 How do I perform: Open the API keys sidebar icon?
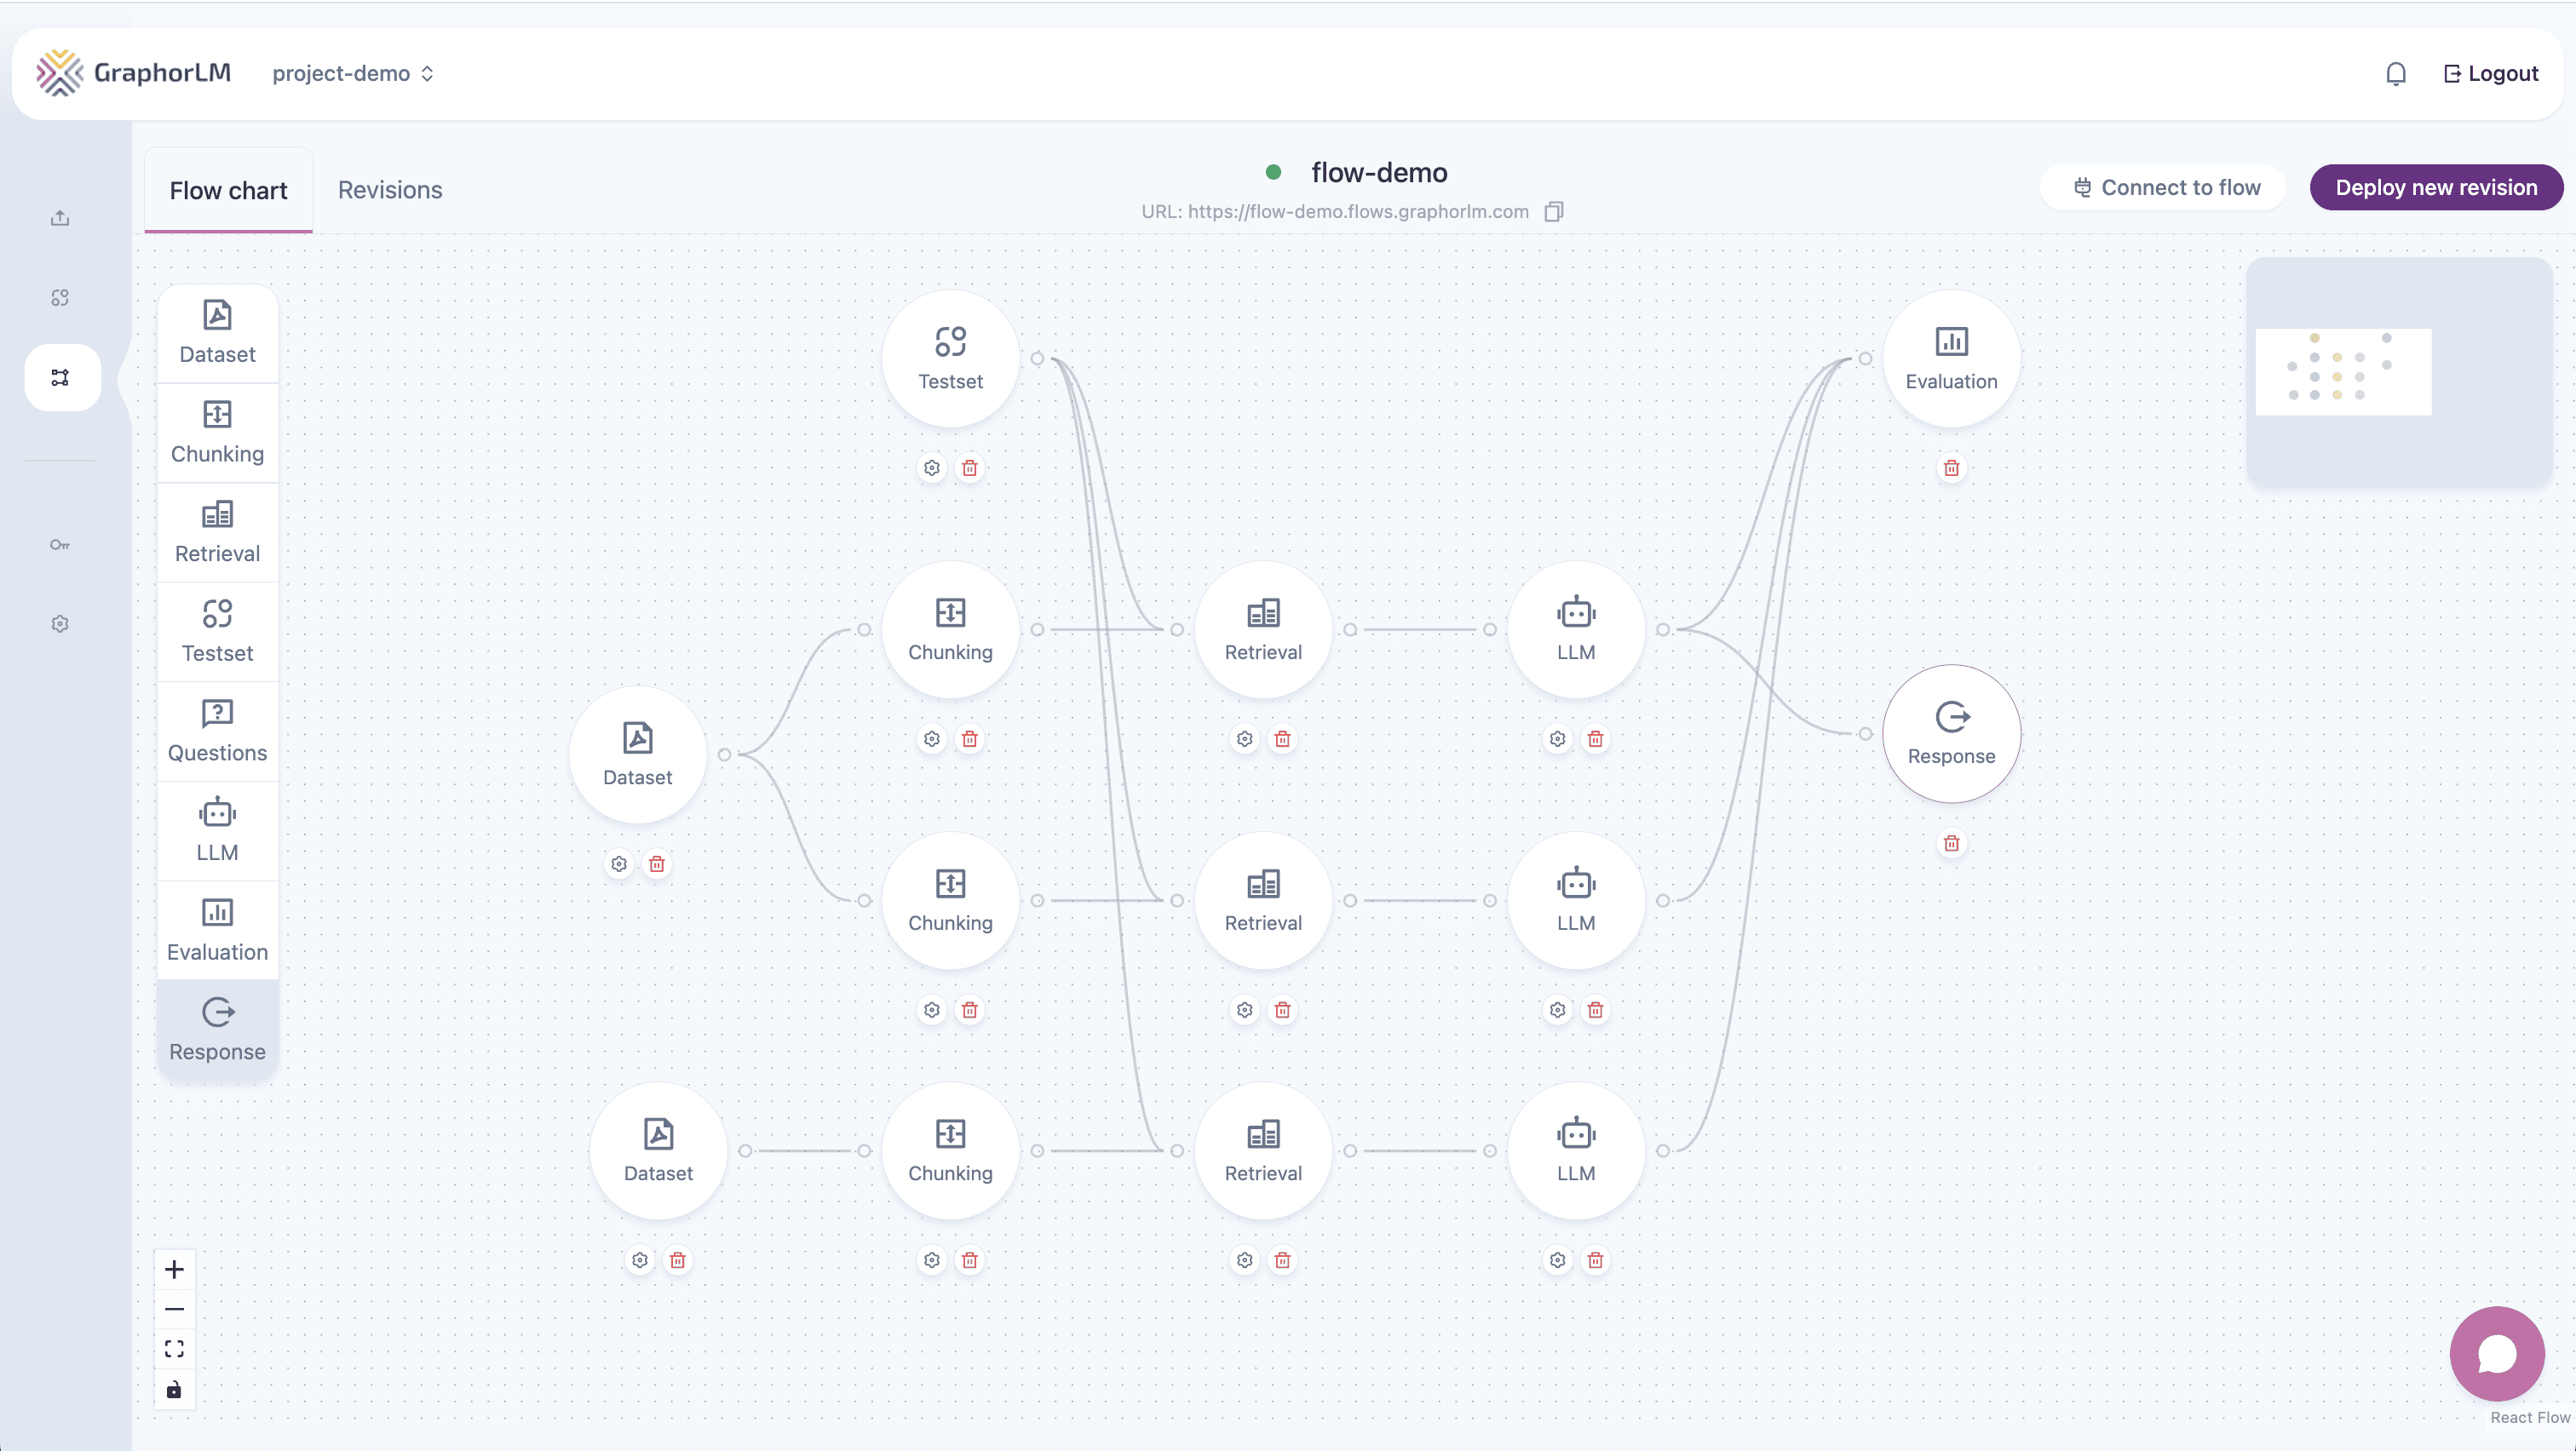[x=60, y=545]
